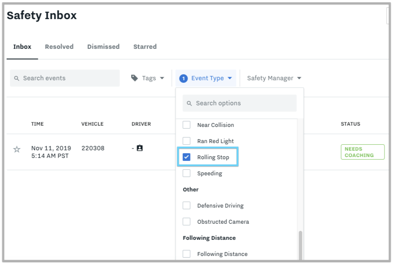Viewport: 393px width, 264px height.
Task: Open the Dismissed tab
Action: (x=103, y=47)
